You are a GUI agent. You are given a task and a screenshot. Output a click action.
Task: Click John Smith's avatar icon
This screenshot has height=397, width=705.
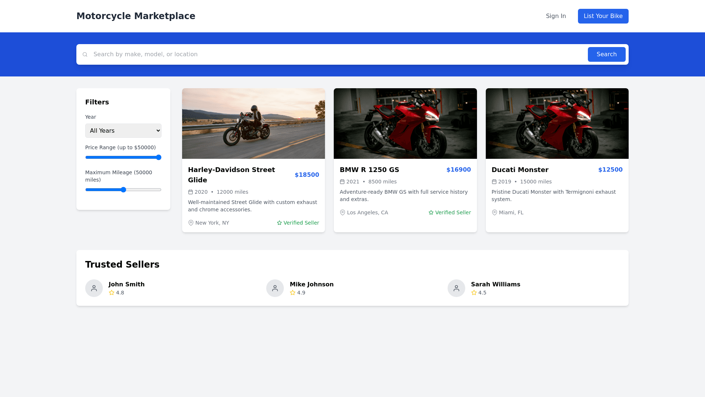coord(94,288)
